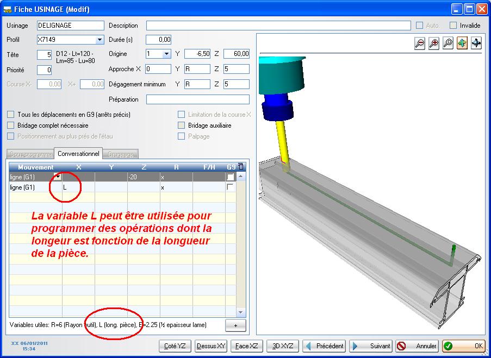Screen dimensions: 491x358
Task: Open movement type dropdown in first row
Action: 58,177
